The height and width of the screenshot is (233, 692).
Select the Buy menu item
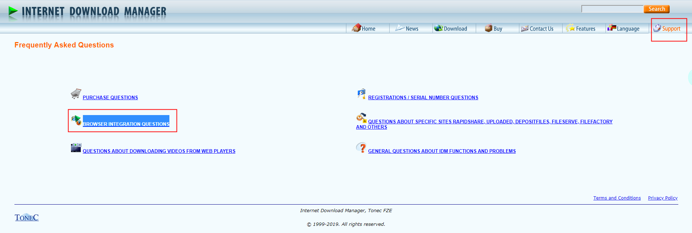(498, 29)
